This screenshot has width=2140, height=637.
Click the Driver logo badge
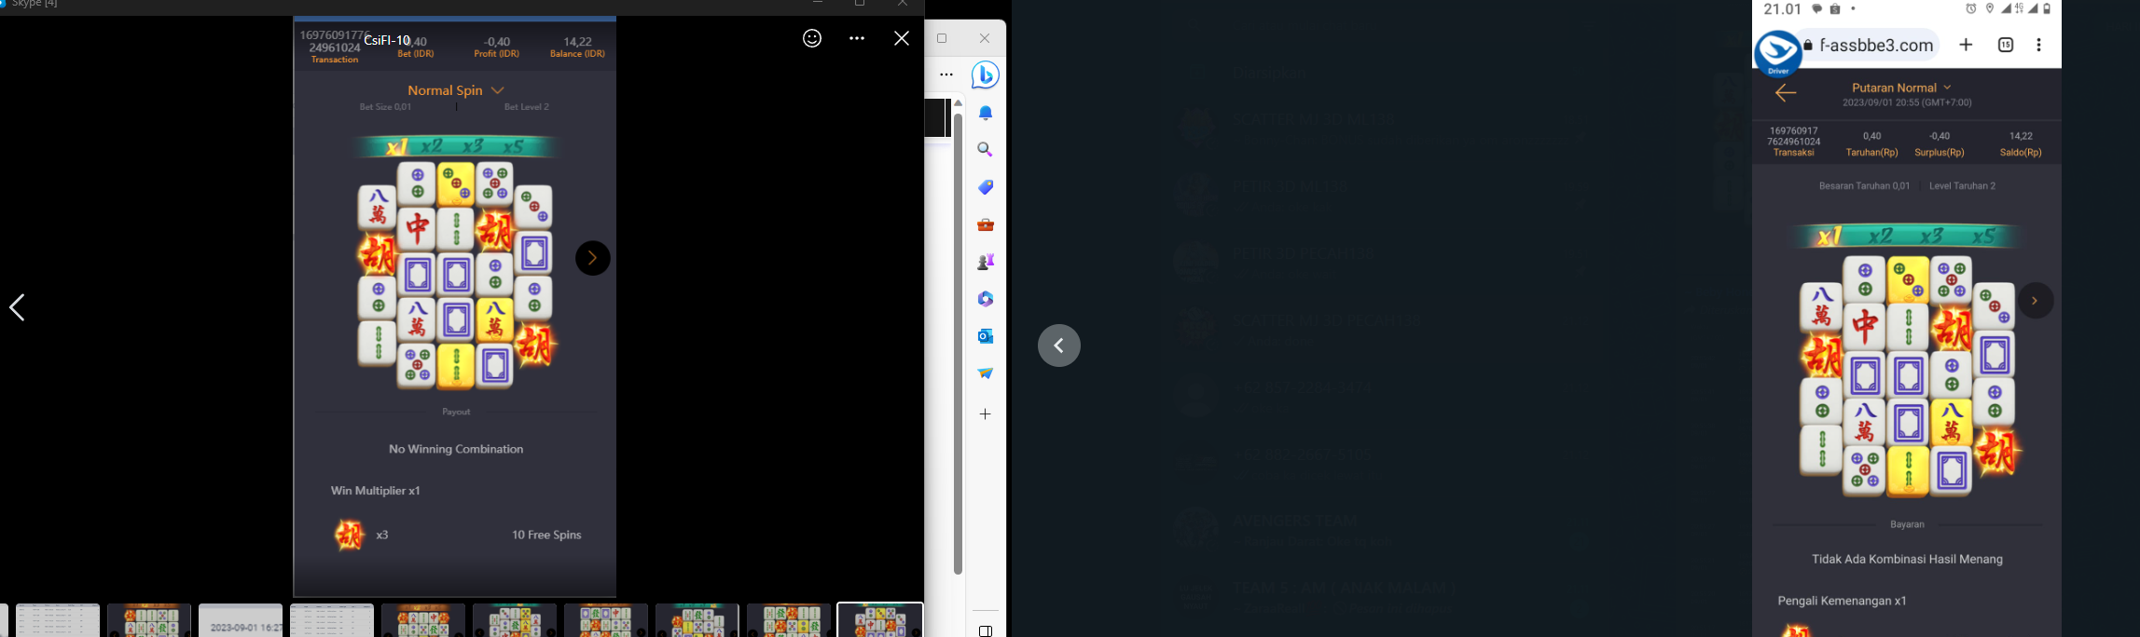[1777, 52]
